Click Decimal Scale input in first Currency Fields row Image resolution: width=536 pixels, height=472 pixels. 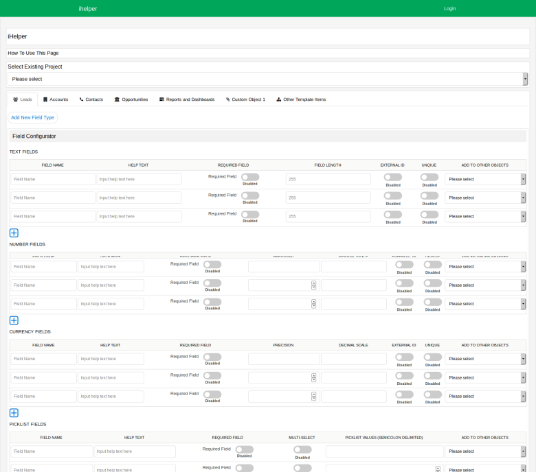[x=354, y=359]
